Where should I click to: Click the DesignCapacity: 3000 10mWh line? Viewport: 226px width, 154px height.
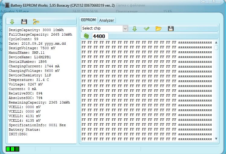(x=36, y=30)
